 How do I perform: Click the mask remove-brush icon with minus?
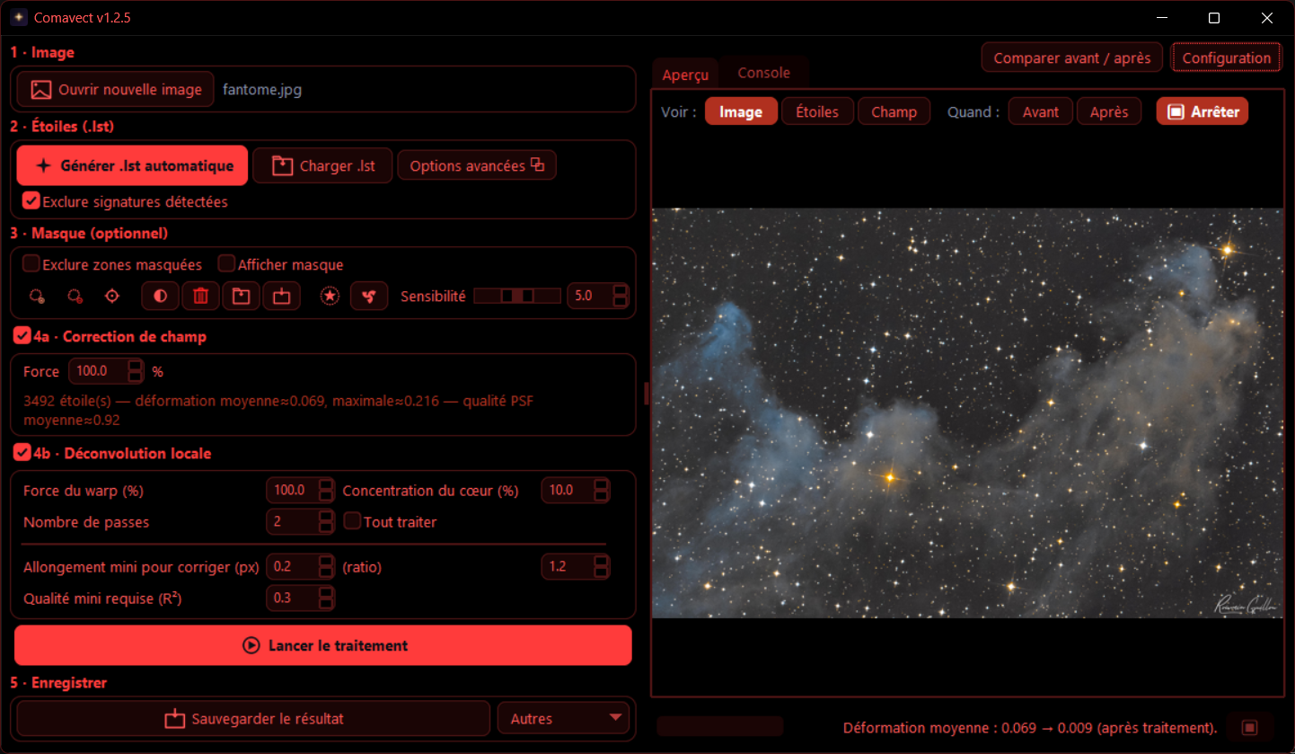pyautogui.click(x=75, y=296)
